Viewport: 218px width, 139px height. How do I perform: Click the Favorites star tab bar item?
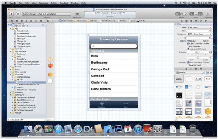pyautogui.click(x=102, y=105)
